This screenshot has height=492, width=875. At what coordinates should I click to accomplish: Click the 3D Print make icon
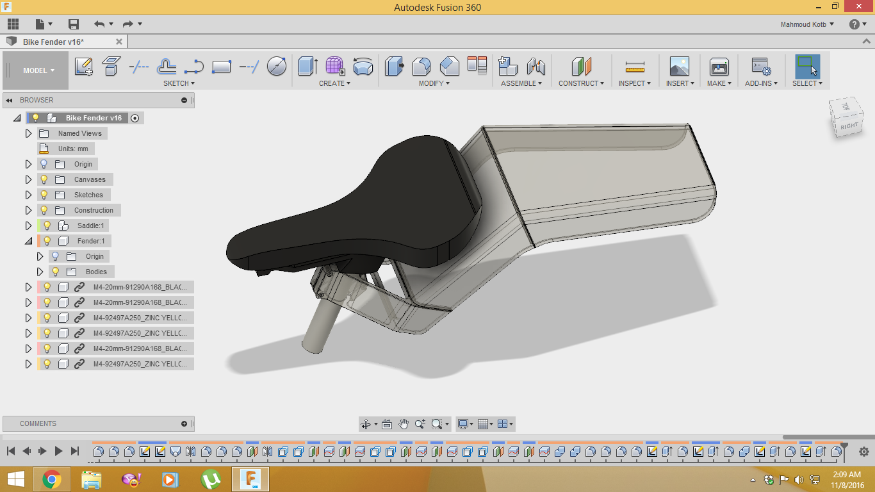point(719,66)
